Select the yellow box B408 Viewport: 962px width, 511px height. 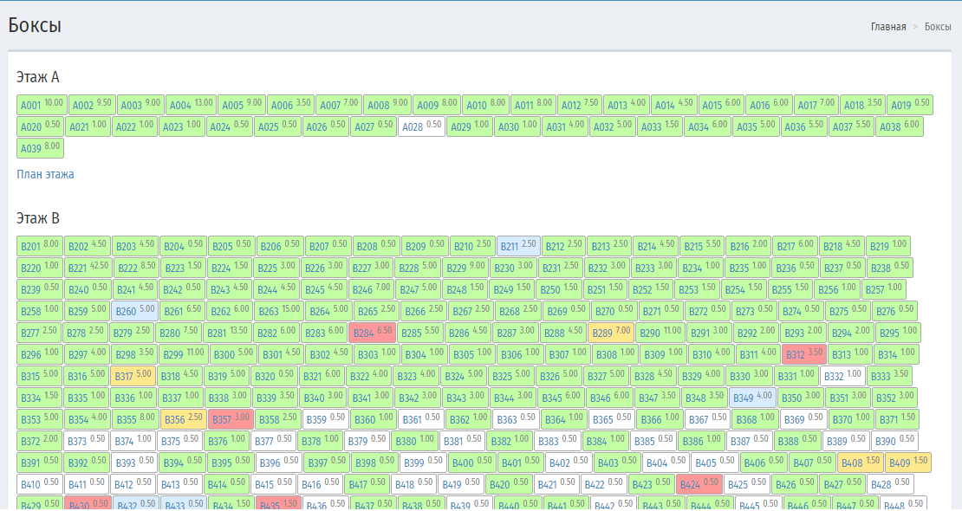[x=861, y=462]
